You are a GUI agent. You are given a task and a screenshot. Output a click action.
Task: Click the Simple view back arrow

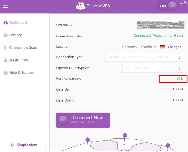pos(12,145)
